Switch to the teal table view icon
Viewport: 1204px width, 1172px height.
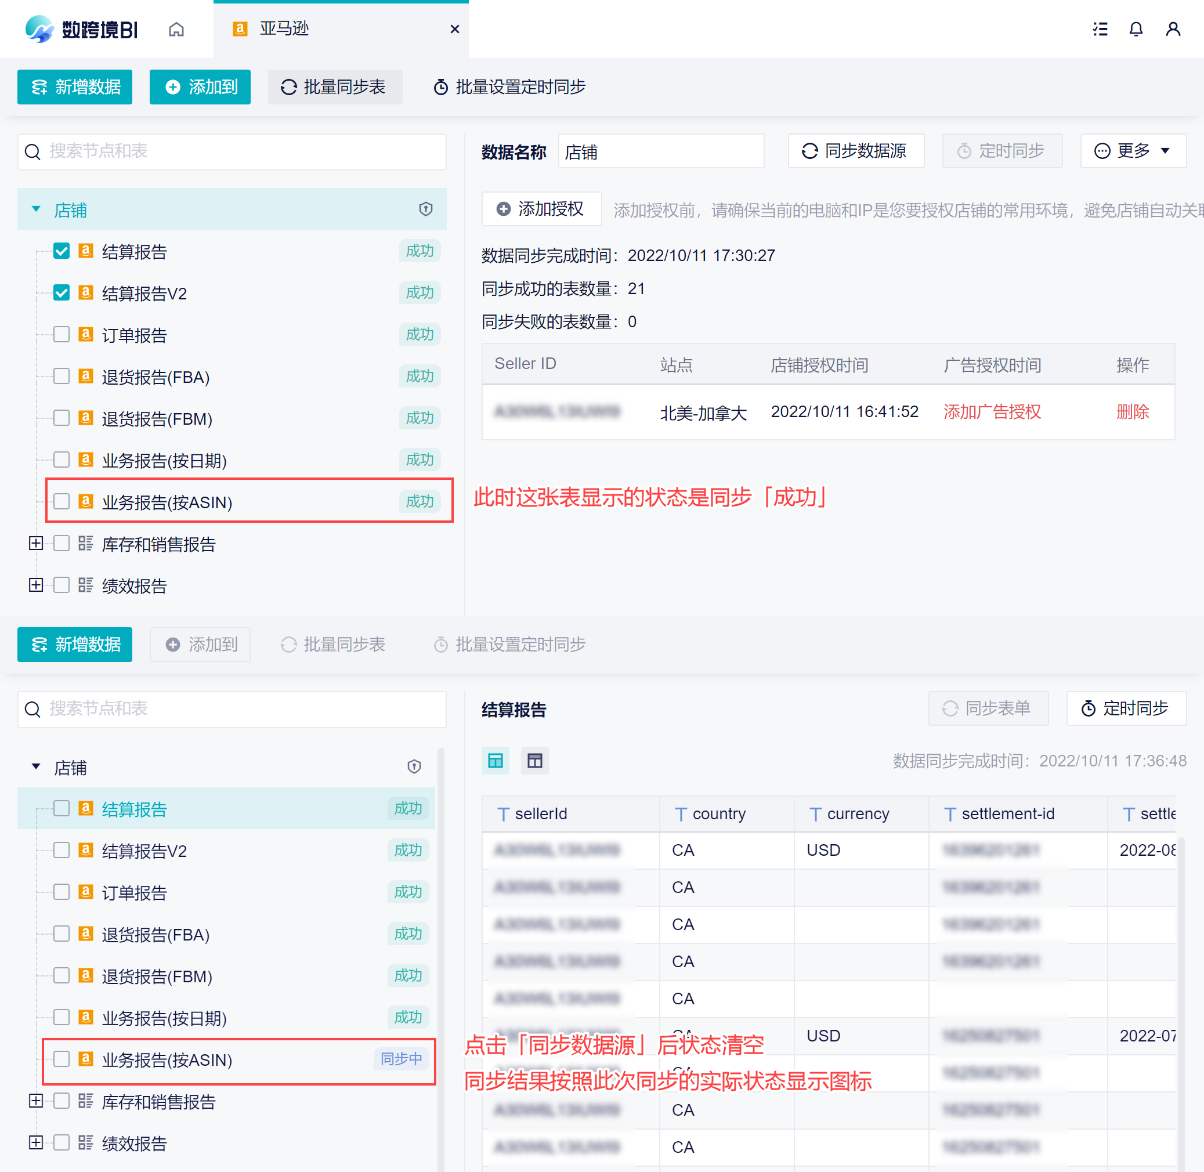tap(495, 761)
